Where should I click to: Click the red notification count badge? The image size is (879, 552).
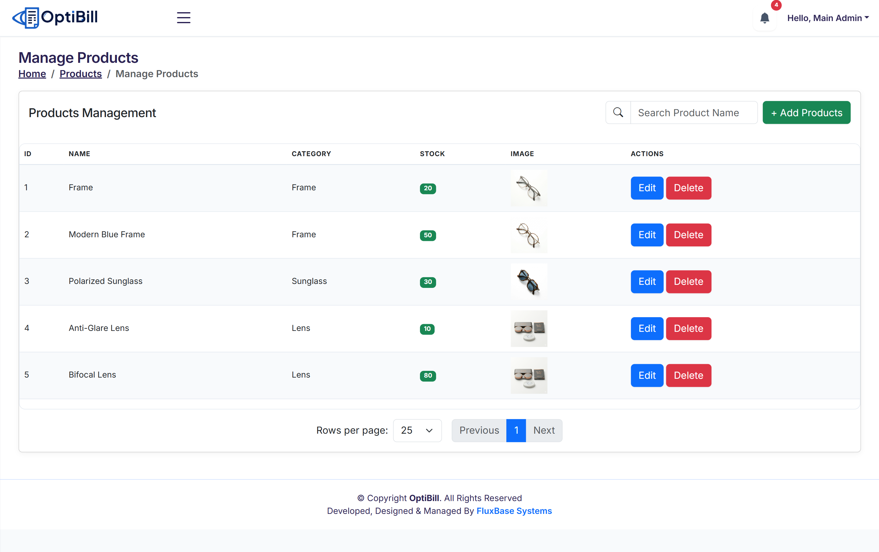[x=776, y=5]
